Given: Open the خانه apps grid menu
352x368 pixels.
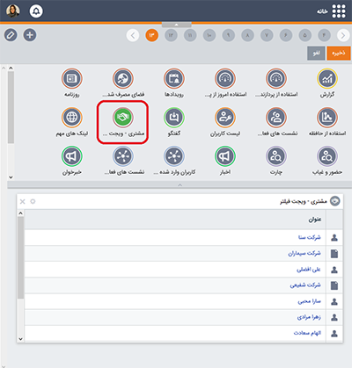Looking at the screenshot, I should point(339,11).
